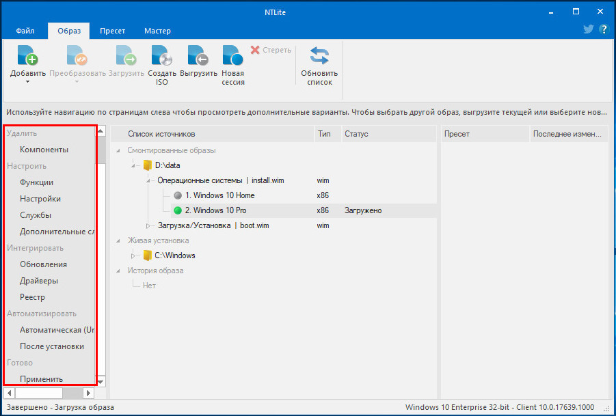
Task: Click the Добавить (Add image) icon
Action: click(28, 55)
